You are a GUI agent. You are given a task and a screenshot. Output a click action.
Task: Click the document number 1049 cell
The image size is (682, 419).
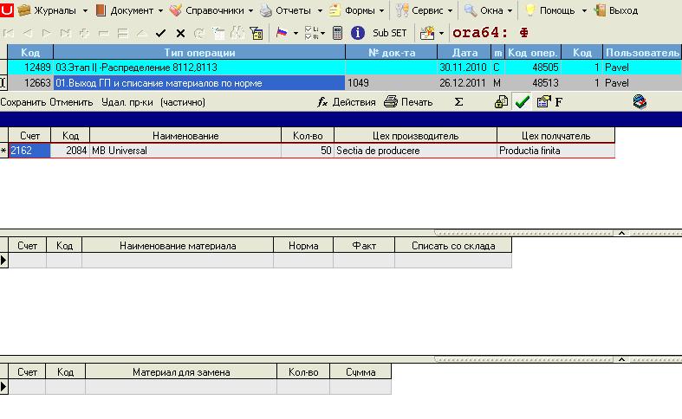click(391, 83)
